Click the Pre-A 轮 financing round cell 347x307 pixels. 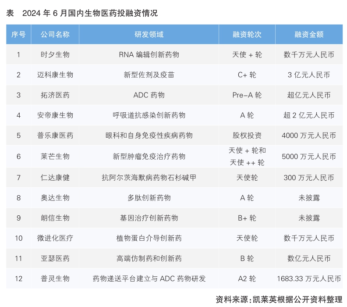click(247, 95)
